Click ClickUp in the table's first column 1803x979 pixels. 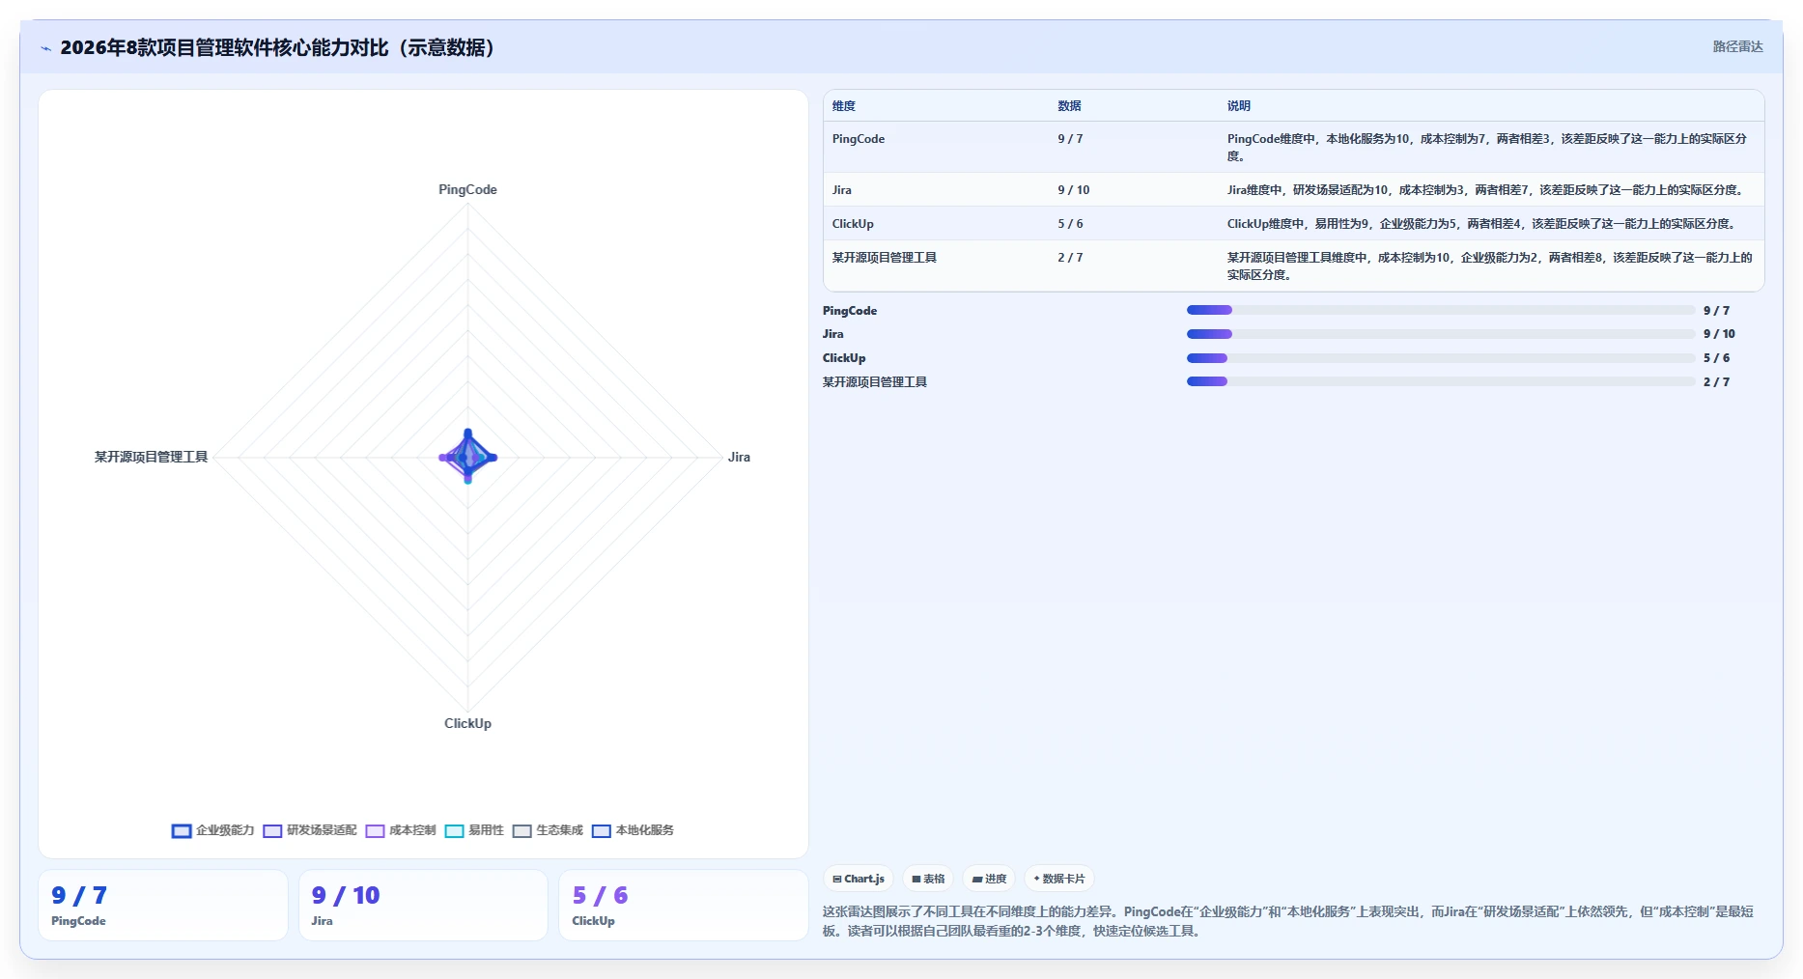click(853, 224)
